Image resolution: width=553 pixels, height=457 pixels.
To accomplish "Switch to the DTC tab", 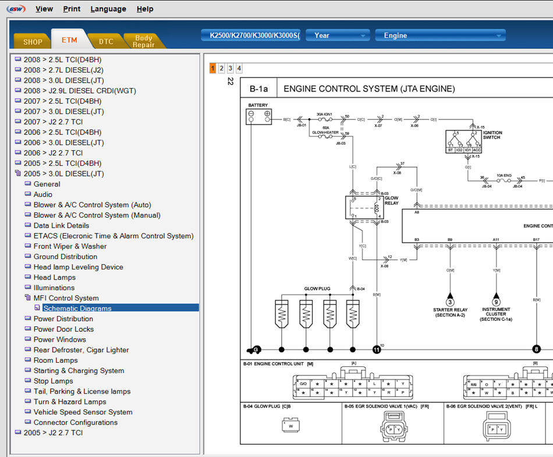I will tap(106, 41).
